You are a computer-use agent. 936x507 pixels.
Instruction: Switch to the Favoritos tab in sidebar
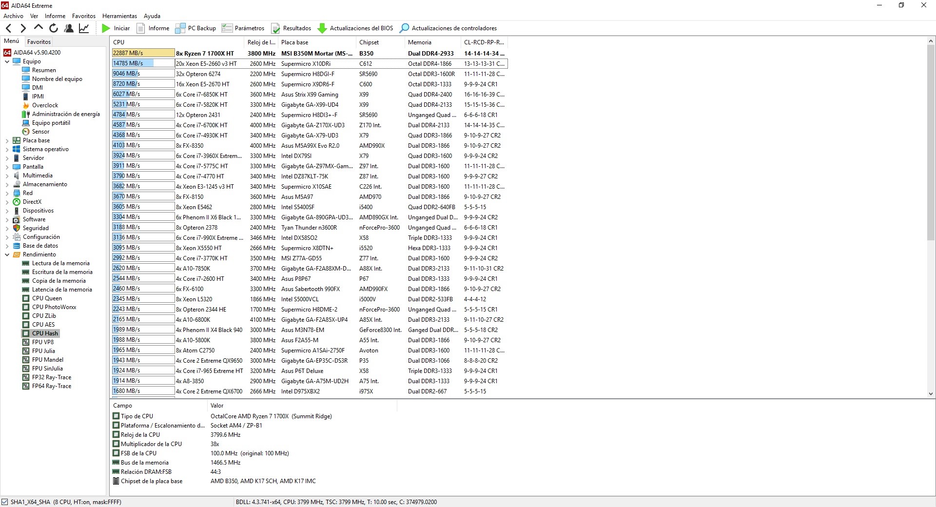[x=39, y=42]
